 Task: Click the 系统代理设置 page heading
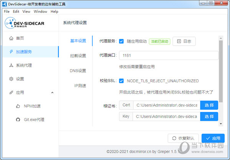click(x=75, y=23)
